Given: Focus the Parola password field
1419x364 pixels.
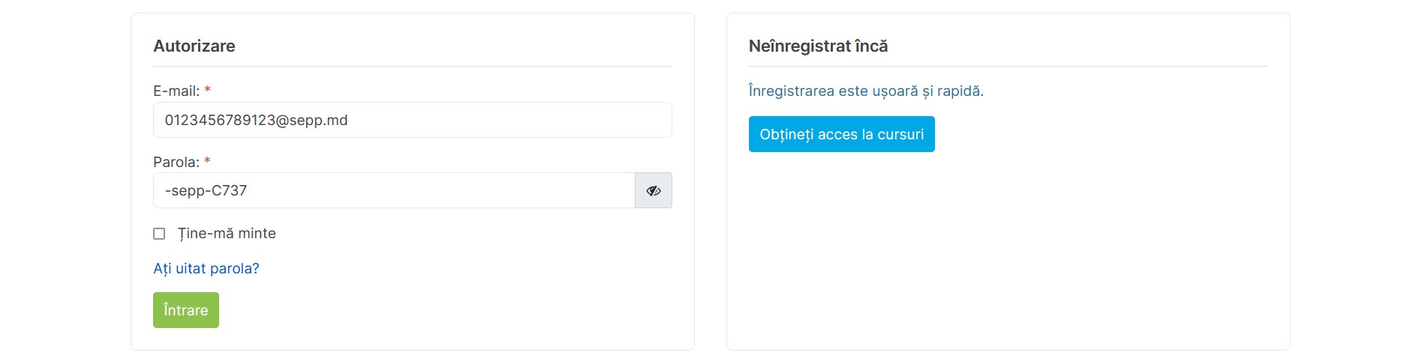Looking at the screenshot, I should tap(394, 190).
